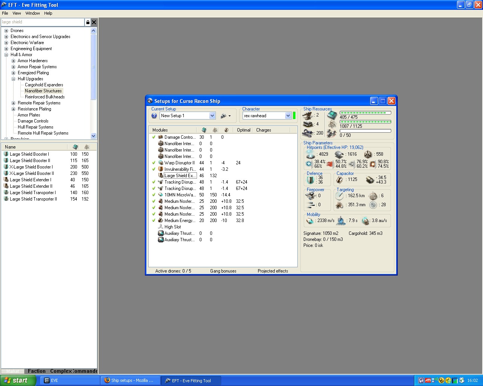Screen dimensions: 483x386
Task: Expand the Armor Hardeners tree node
Action: [x=14, y=61]
